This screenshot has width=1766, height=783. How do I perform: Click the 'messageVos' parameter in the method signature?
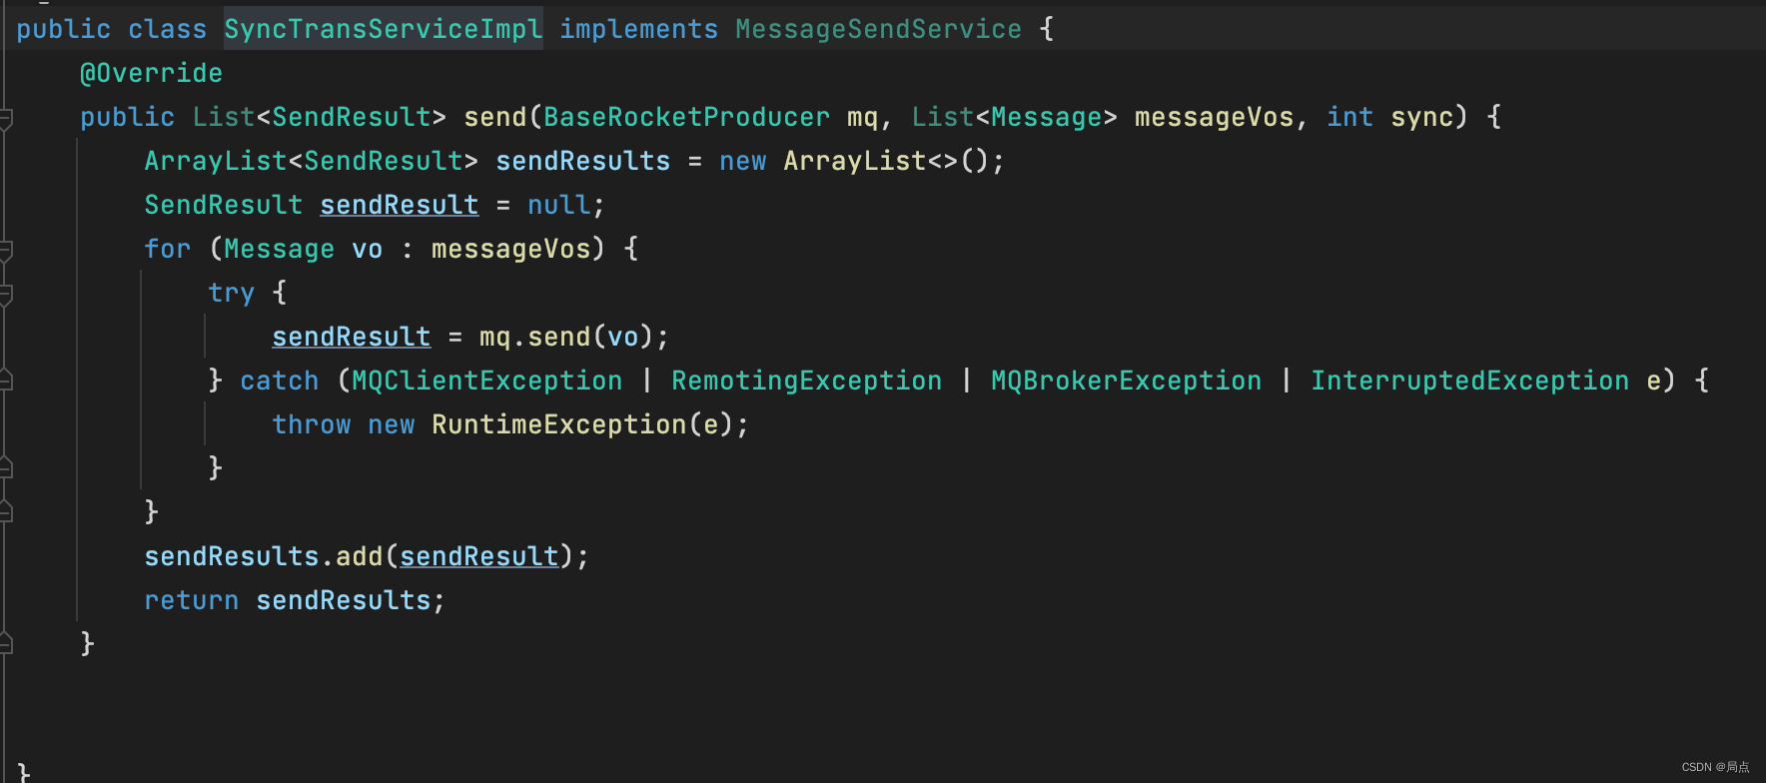click(1215, 117)
